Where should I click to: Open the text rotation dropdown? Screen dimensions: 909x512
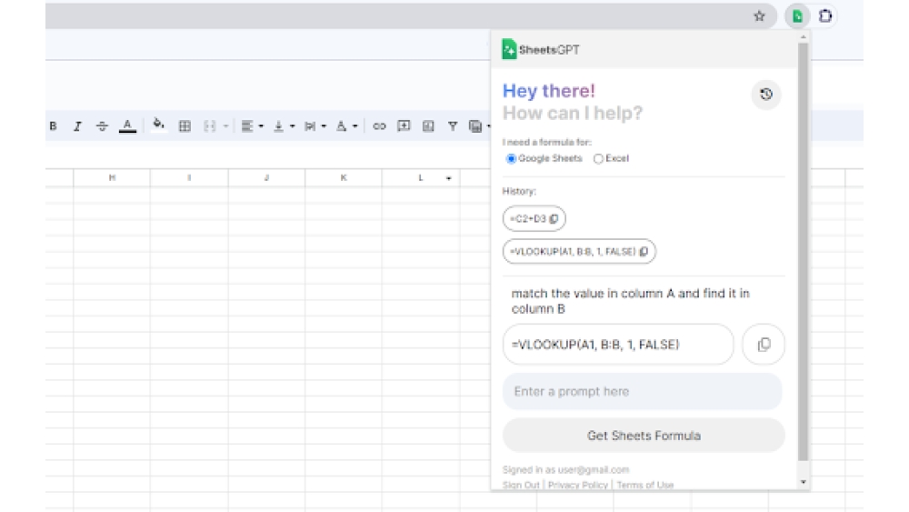pyautogui.click(x=346, y=125)
